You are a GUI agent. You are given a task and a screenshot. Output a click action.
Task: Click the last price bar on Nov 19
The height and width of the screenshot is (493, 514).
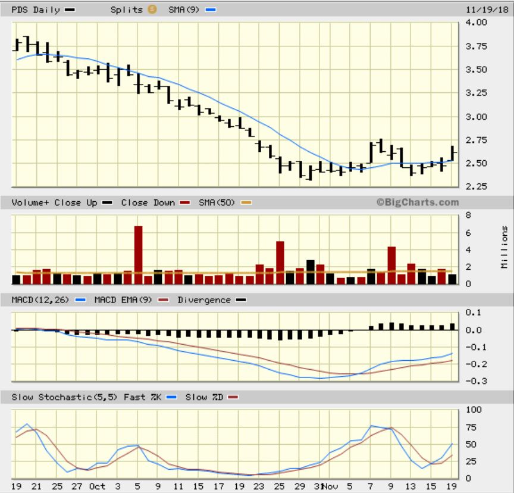[x=453, y=153]
